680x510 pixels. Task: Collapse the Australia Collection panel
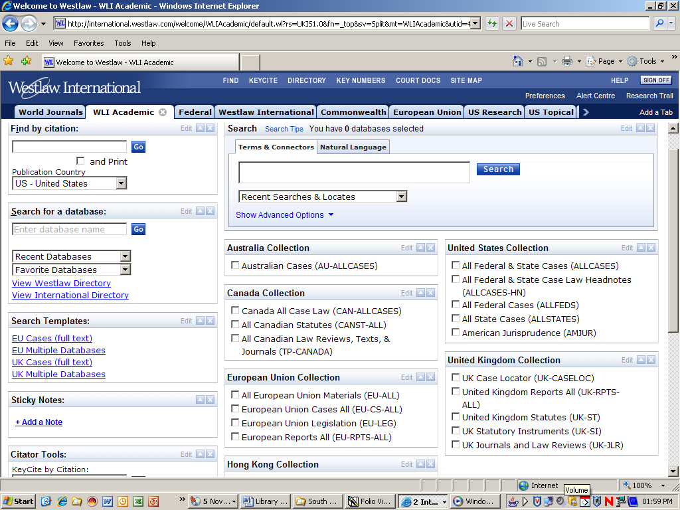coord(420,247)
